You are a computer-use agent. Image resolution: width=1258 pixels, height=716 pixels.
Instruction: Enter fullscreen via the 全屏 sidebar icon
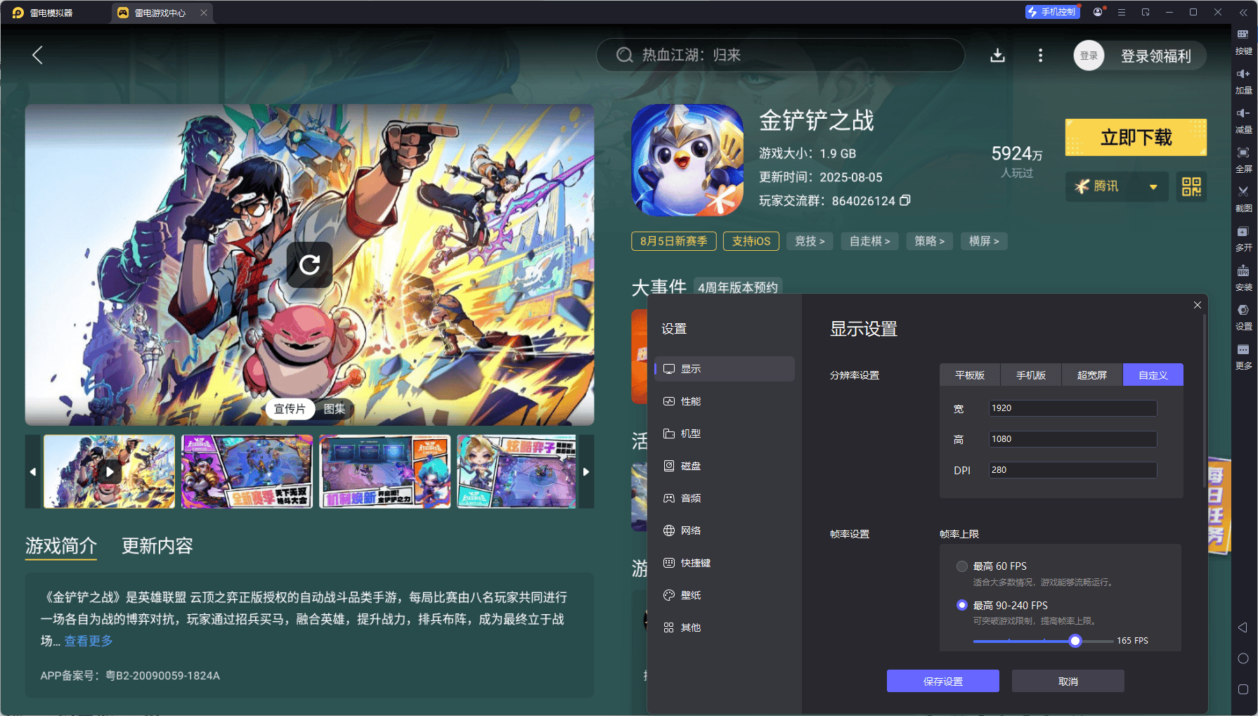[x=1243, y=160]
